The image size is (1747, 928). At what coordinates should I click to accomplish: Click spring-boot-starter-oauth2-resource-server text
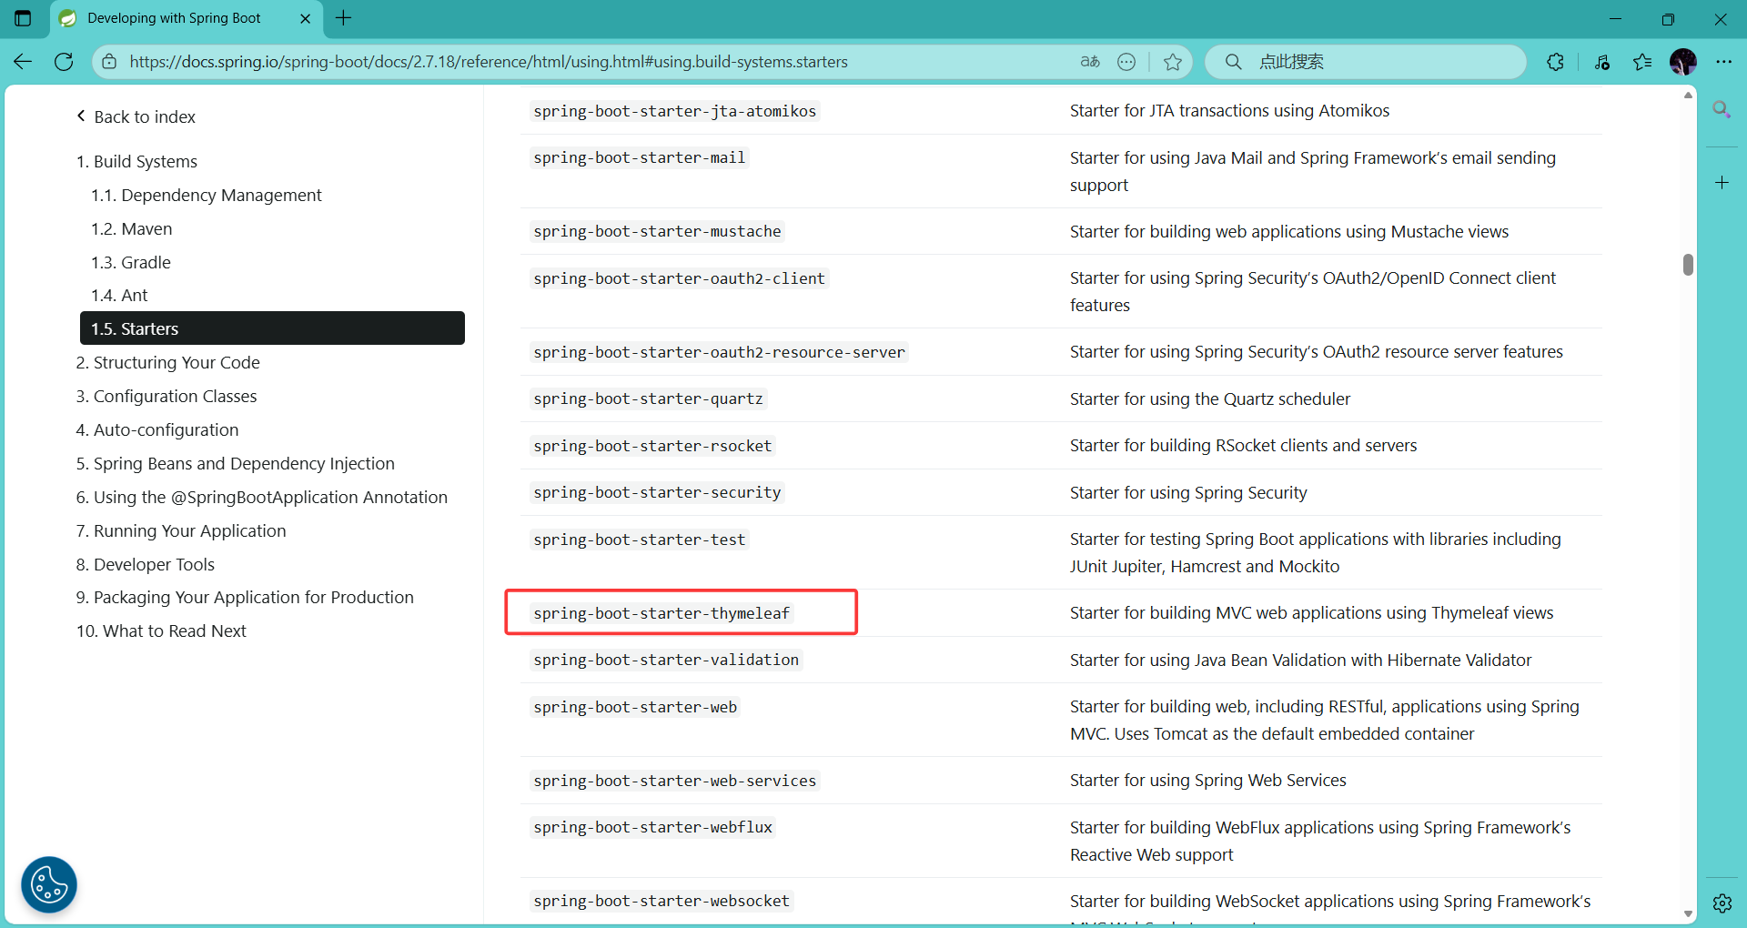click(x=720, y=352)
